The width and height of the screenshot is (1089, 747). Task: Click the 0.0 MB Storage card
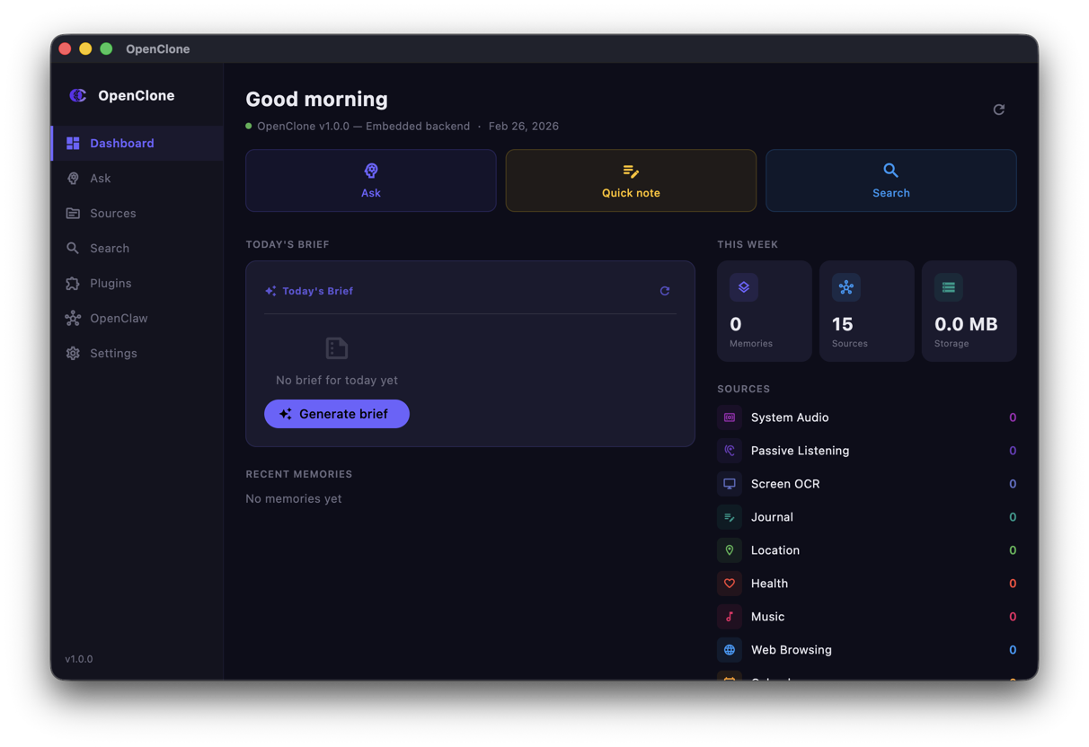coord(969,311)
